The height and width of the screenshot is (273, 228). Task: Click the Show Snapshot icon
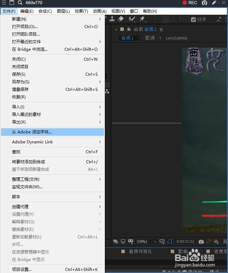pos(208,241)
